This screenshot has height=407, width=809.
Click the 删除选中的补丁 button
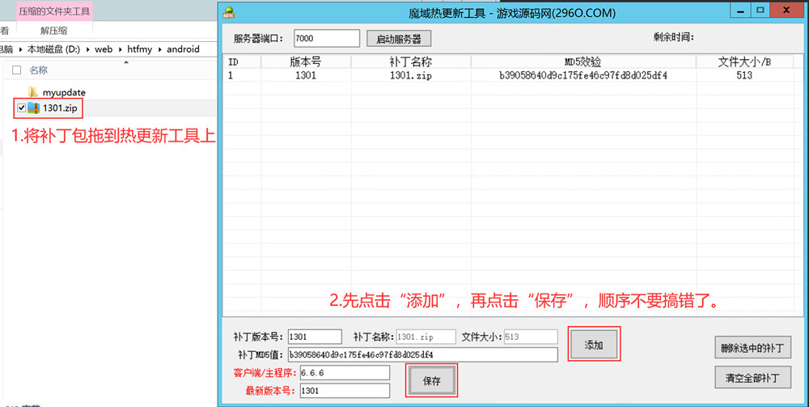tap(752, 348)
